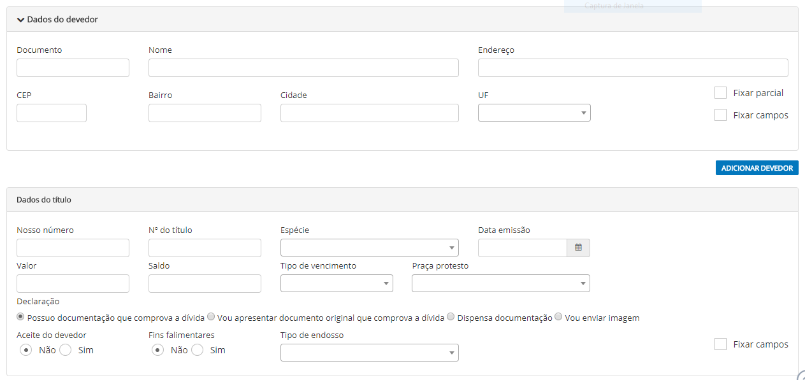Choose the Dispensa documentação option
The height and width of the screenshot is (380, 805).
pyautogui.click(x=451, y=317)
